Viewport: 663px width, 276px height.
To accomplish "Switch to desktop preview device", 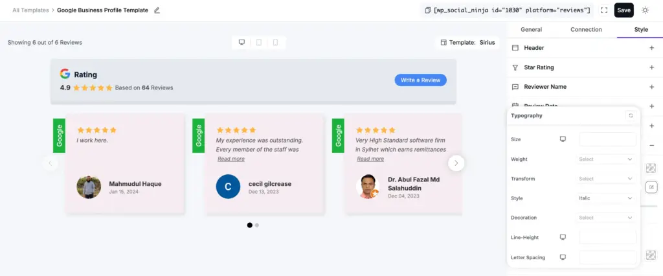I will (242, 42).
